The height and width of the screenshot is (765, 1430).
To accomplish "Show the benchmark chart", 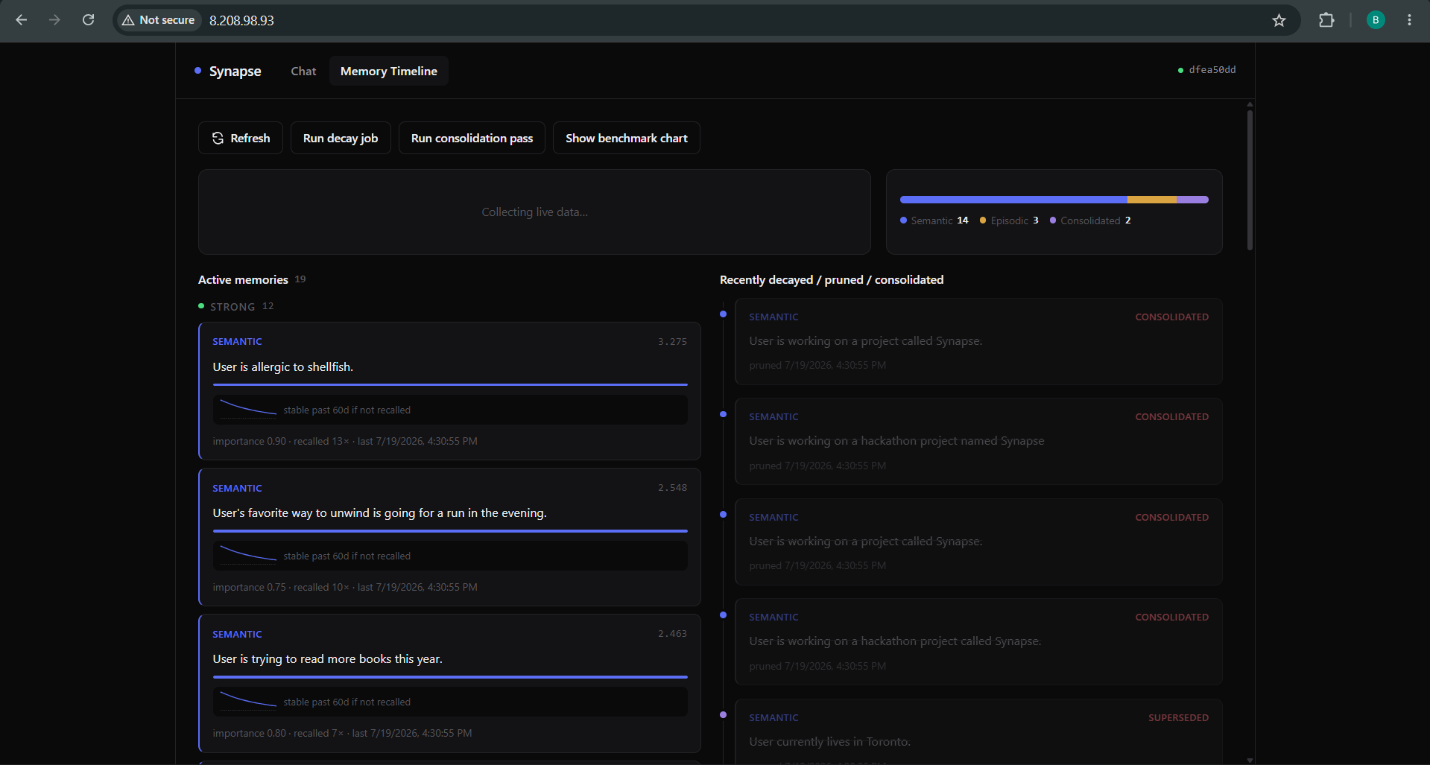I will coord(626,138).
